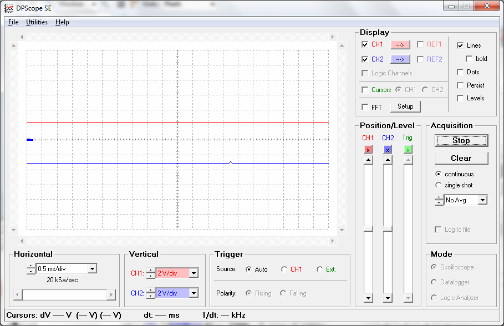
Task: Reset trigger level with green x button
Action: (408, 150)
